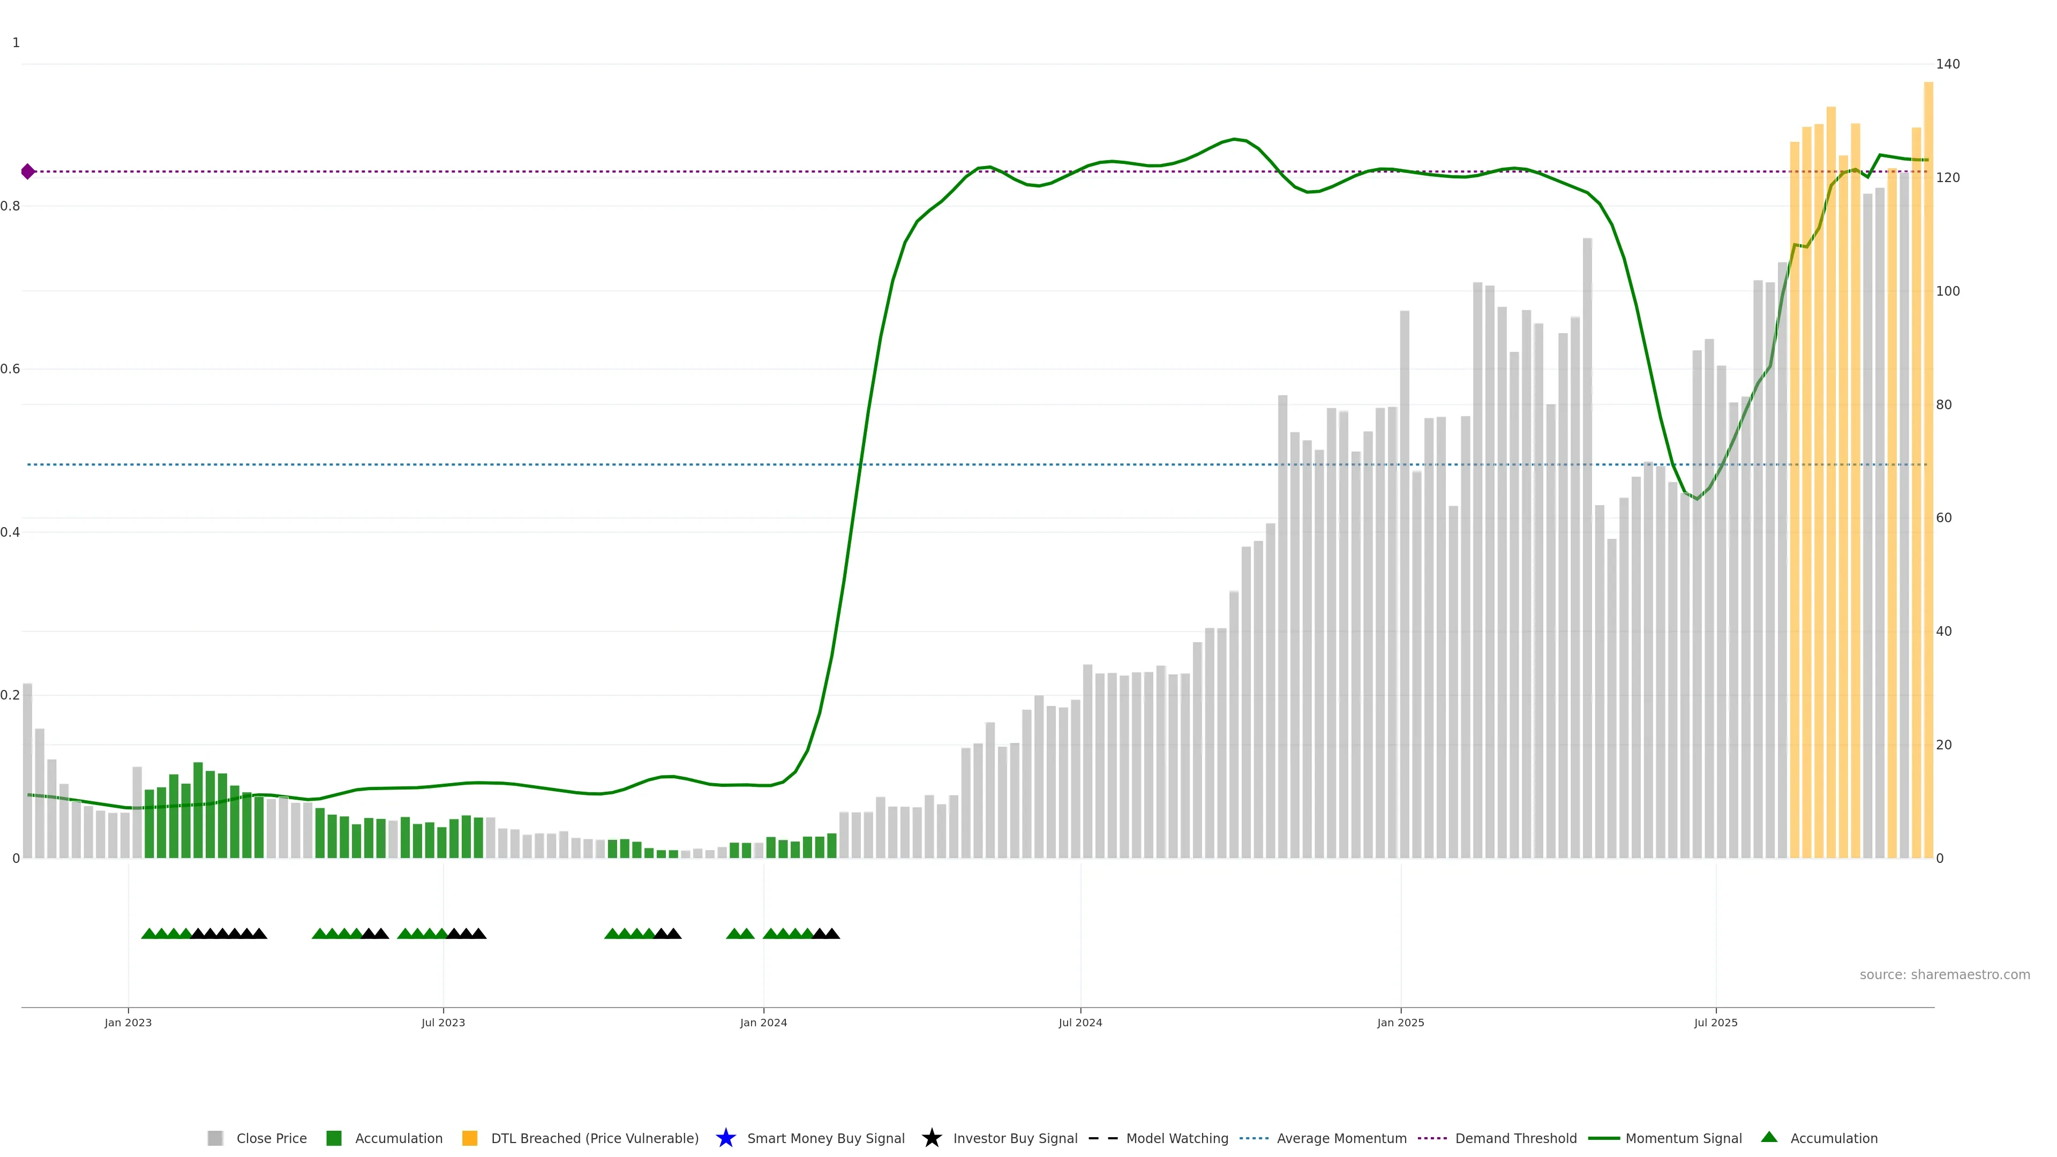Click the purple diamond Demand Threshold marker

point(28,171)
